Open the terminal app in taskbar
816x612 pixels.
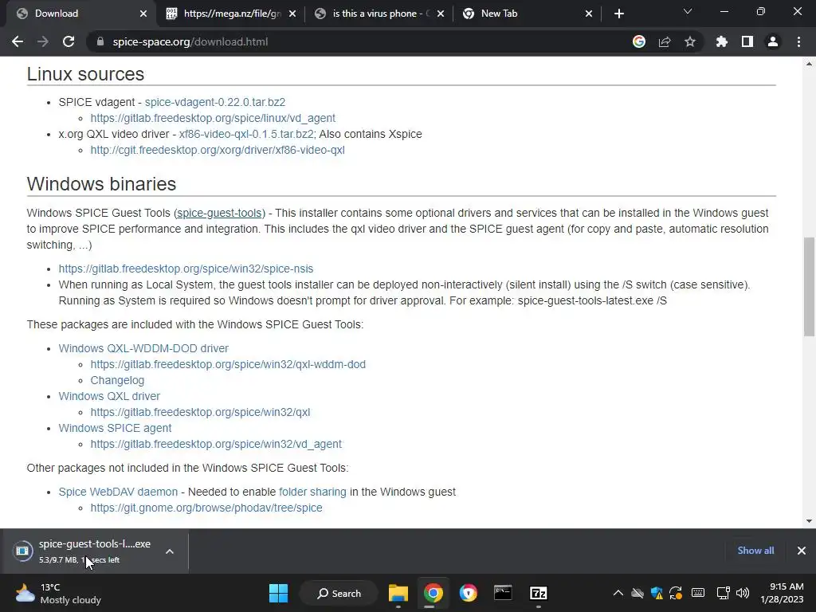tap(503, 593)
